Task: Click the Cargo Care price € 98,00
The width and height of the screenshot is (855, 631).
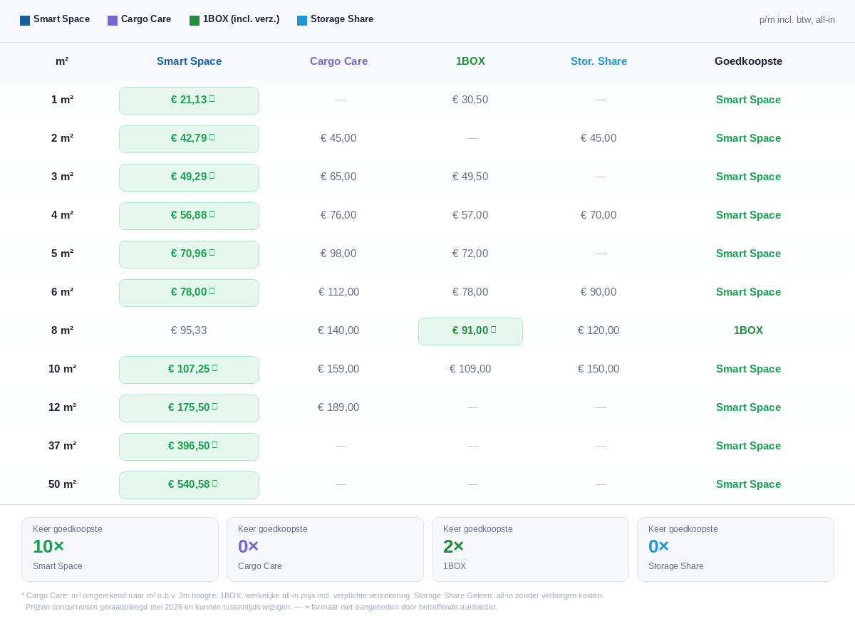Action: (338, 254)
